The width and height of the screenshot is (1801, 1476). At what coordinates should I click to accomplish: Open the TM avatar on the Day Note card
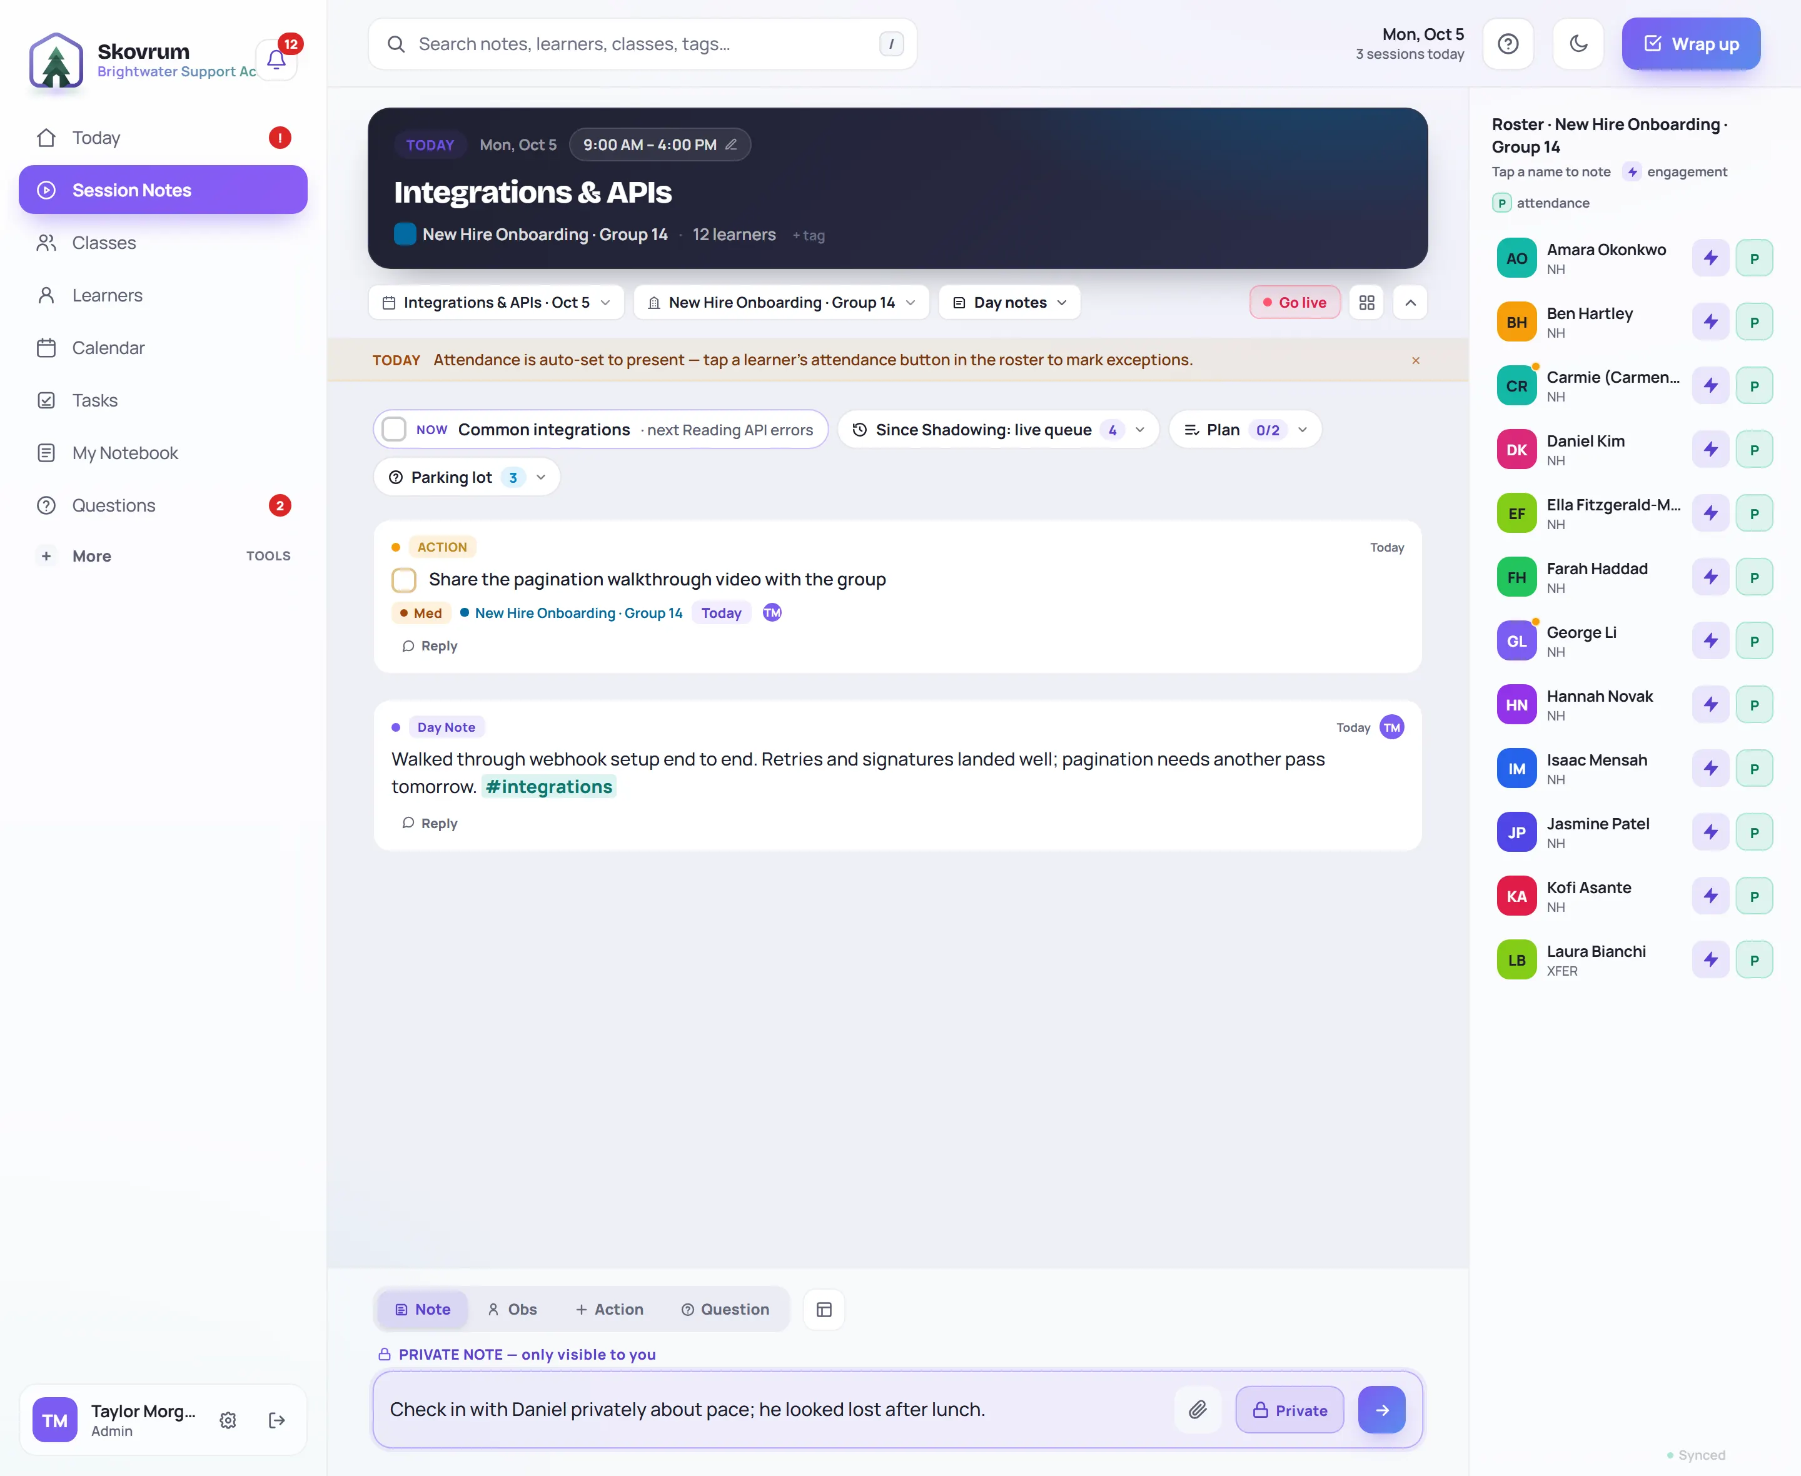[x=1391, y=727]
